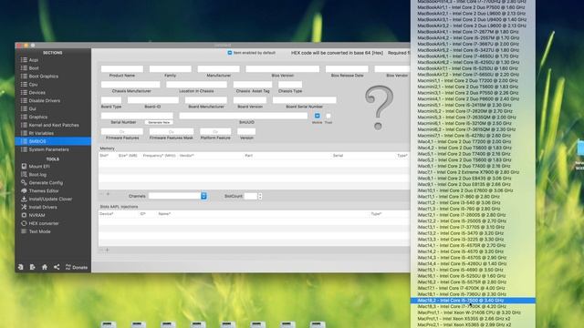Click the Chassis Asset Tag field

253,85
